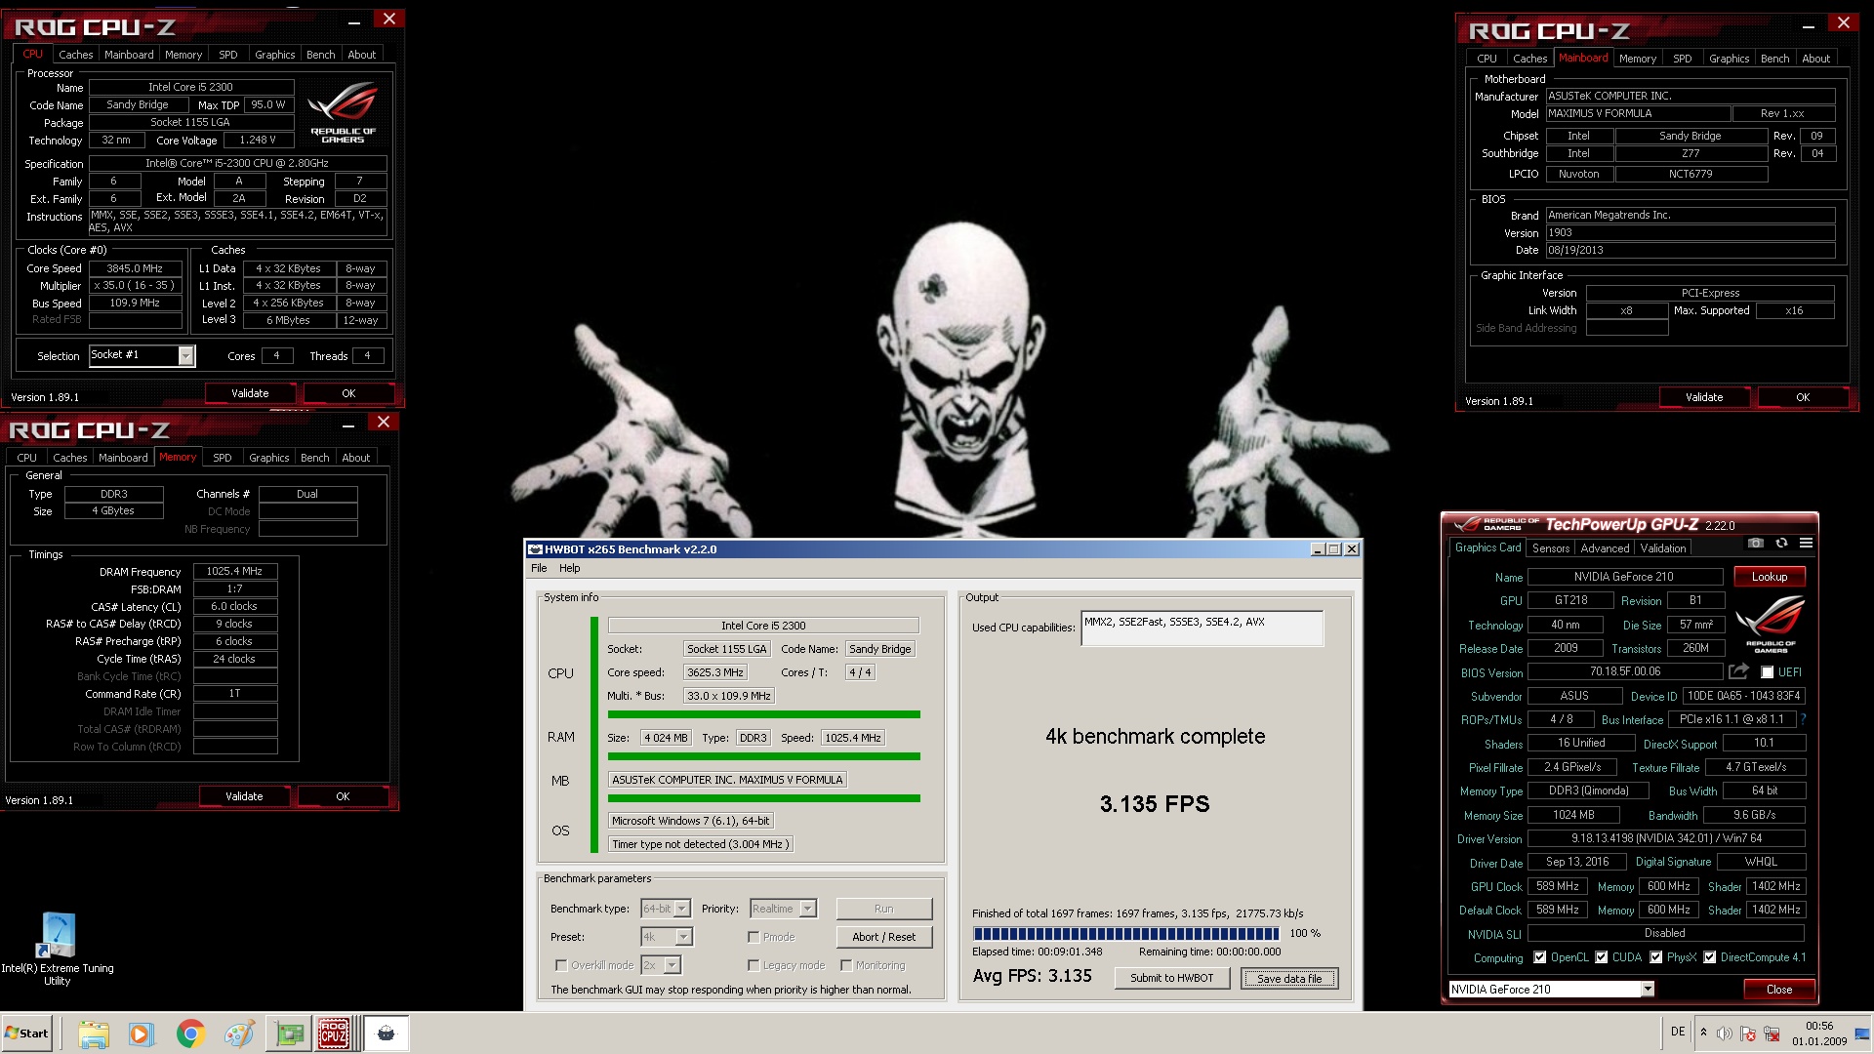
Task: Switch to Sensors tab in GPU-Z
Action: tap(1550, 548)
